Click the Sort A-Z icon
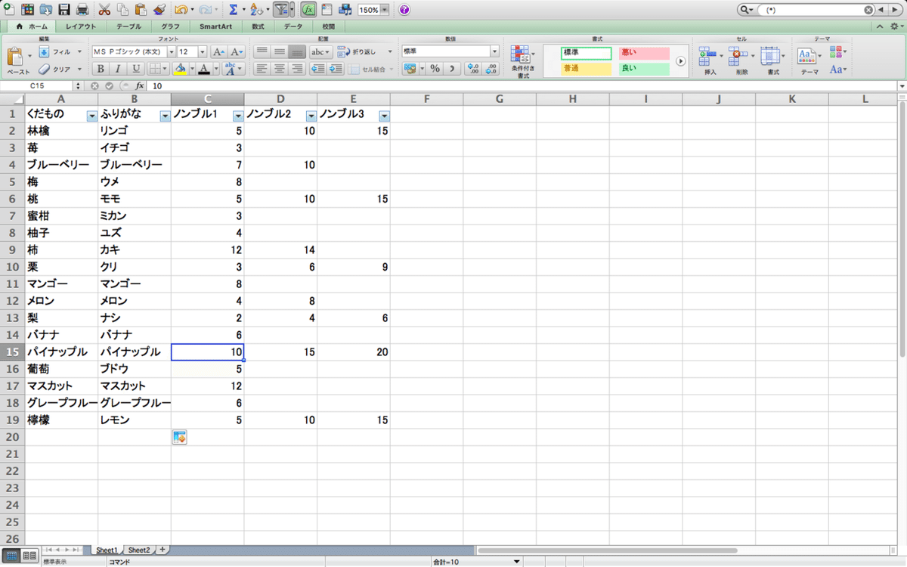 pyautogui.click(x=255, y=10)
